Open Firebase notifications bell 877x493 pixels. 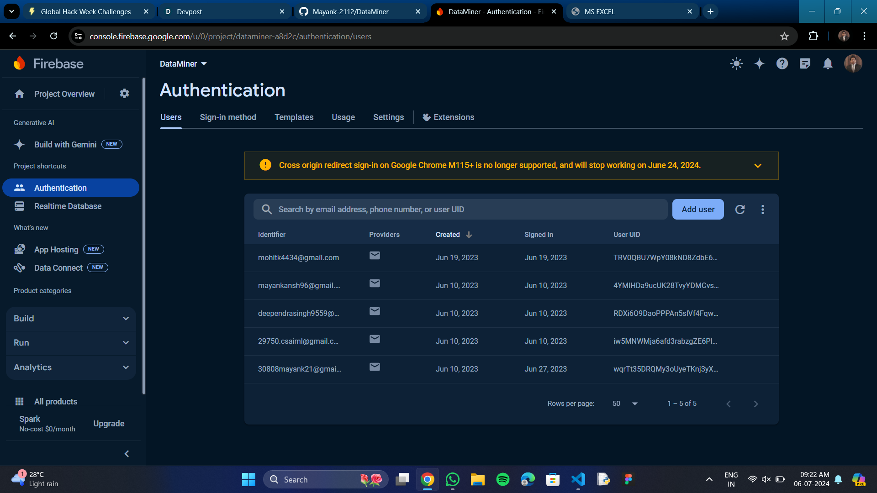pos(828,63)
